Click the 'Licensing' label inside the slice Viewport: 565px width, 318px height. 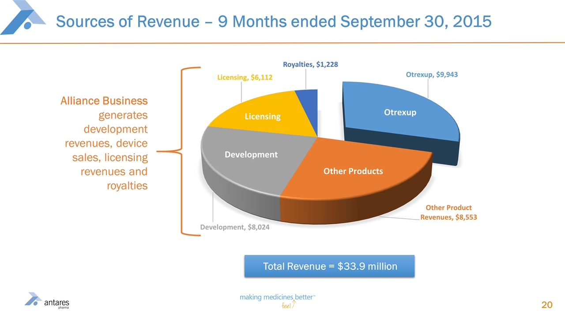263,116
